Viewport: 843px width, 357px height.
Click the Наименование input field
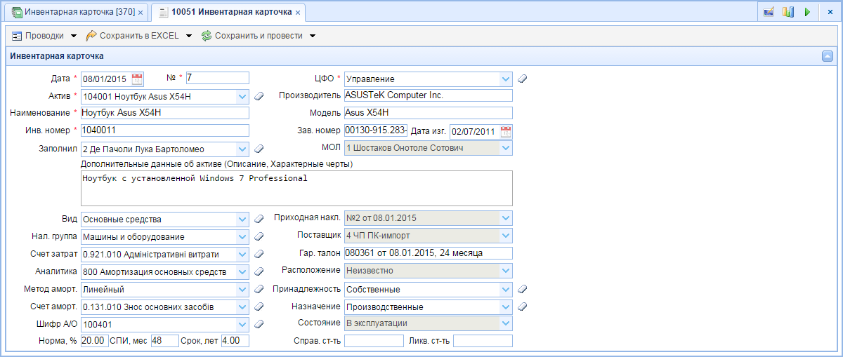165,112
